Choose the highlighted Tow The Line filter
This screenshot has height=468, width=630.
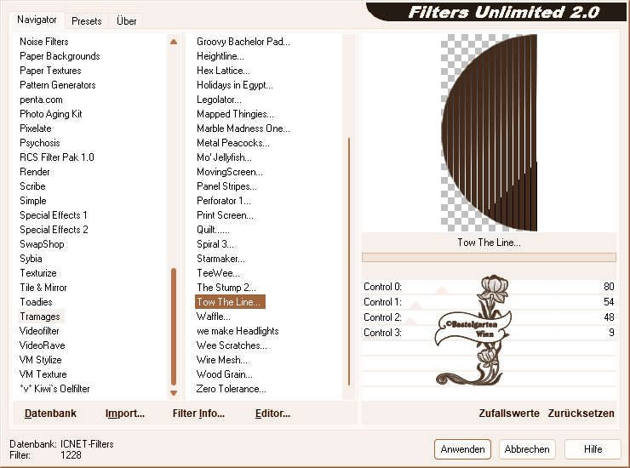click(230, 302)
